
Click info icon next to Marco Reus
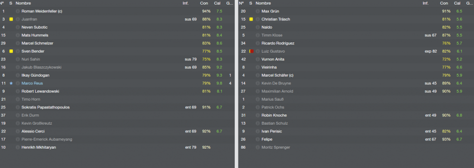tap(18, 83)
